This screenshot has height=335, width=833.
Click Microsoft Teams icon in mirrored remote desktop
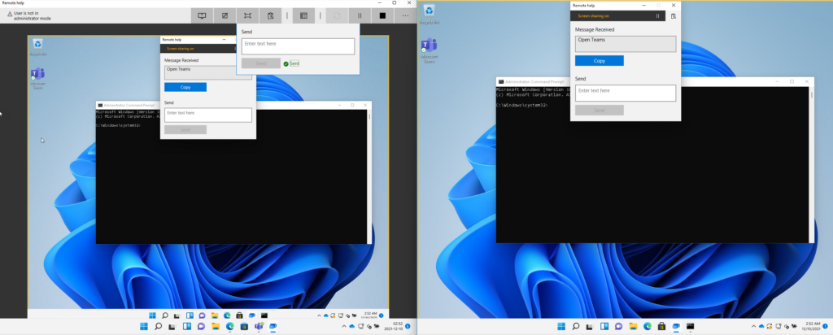[37, 79]
